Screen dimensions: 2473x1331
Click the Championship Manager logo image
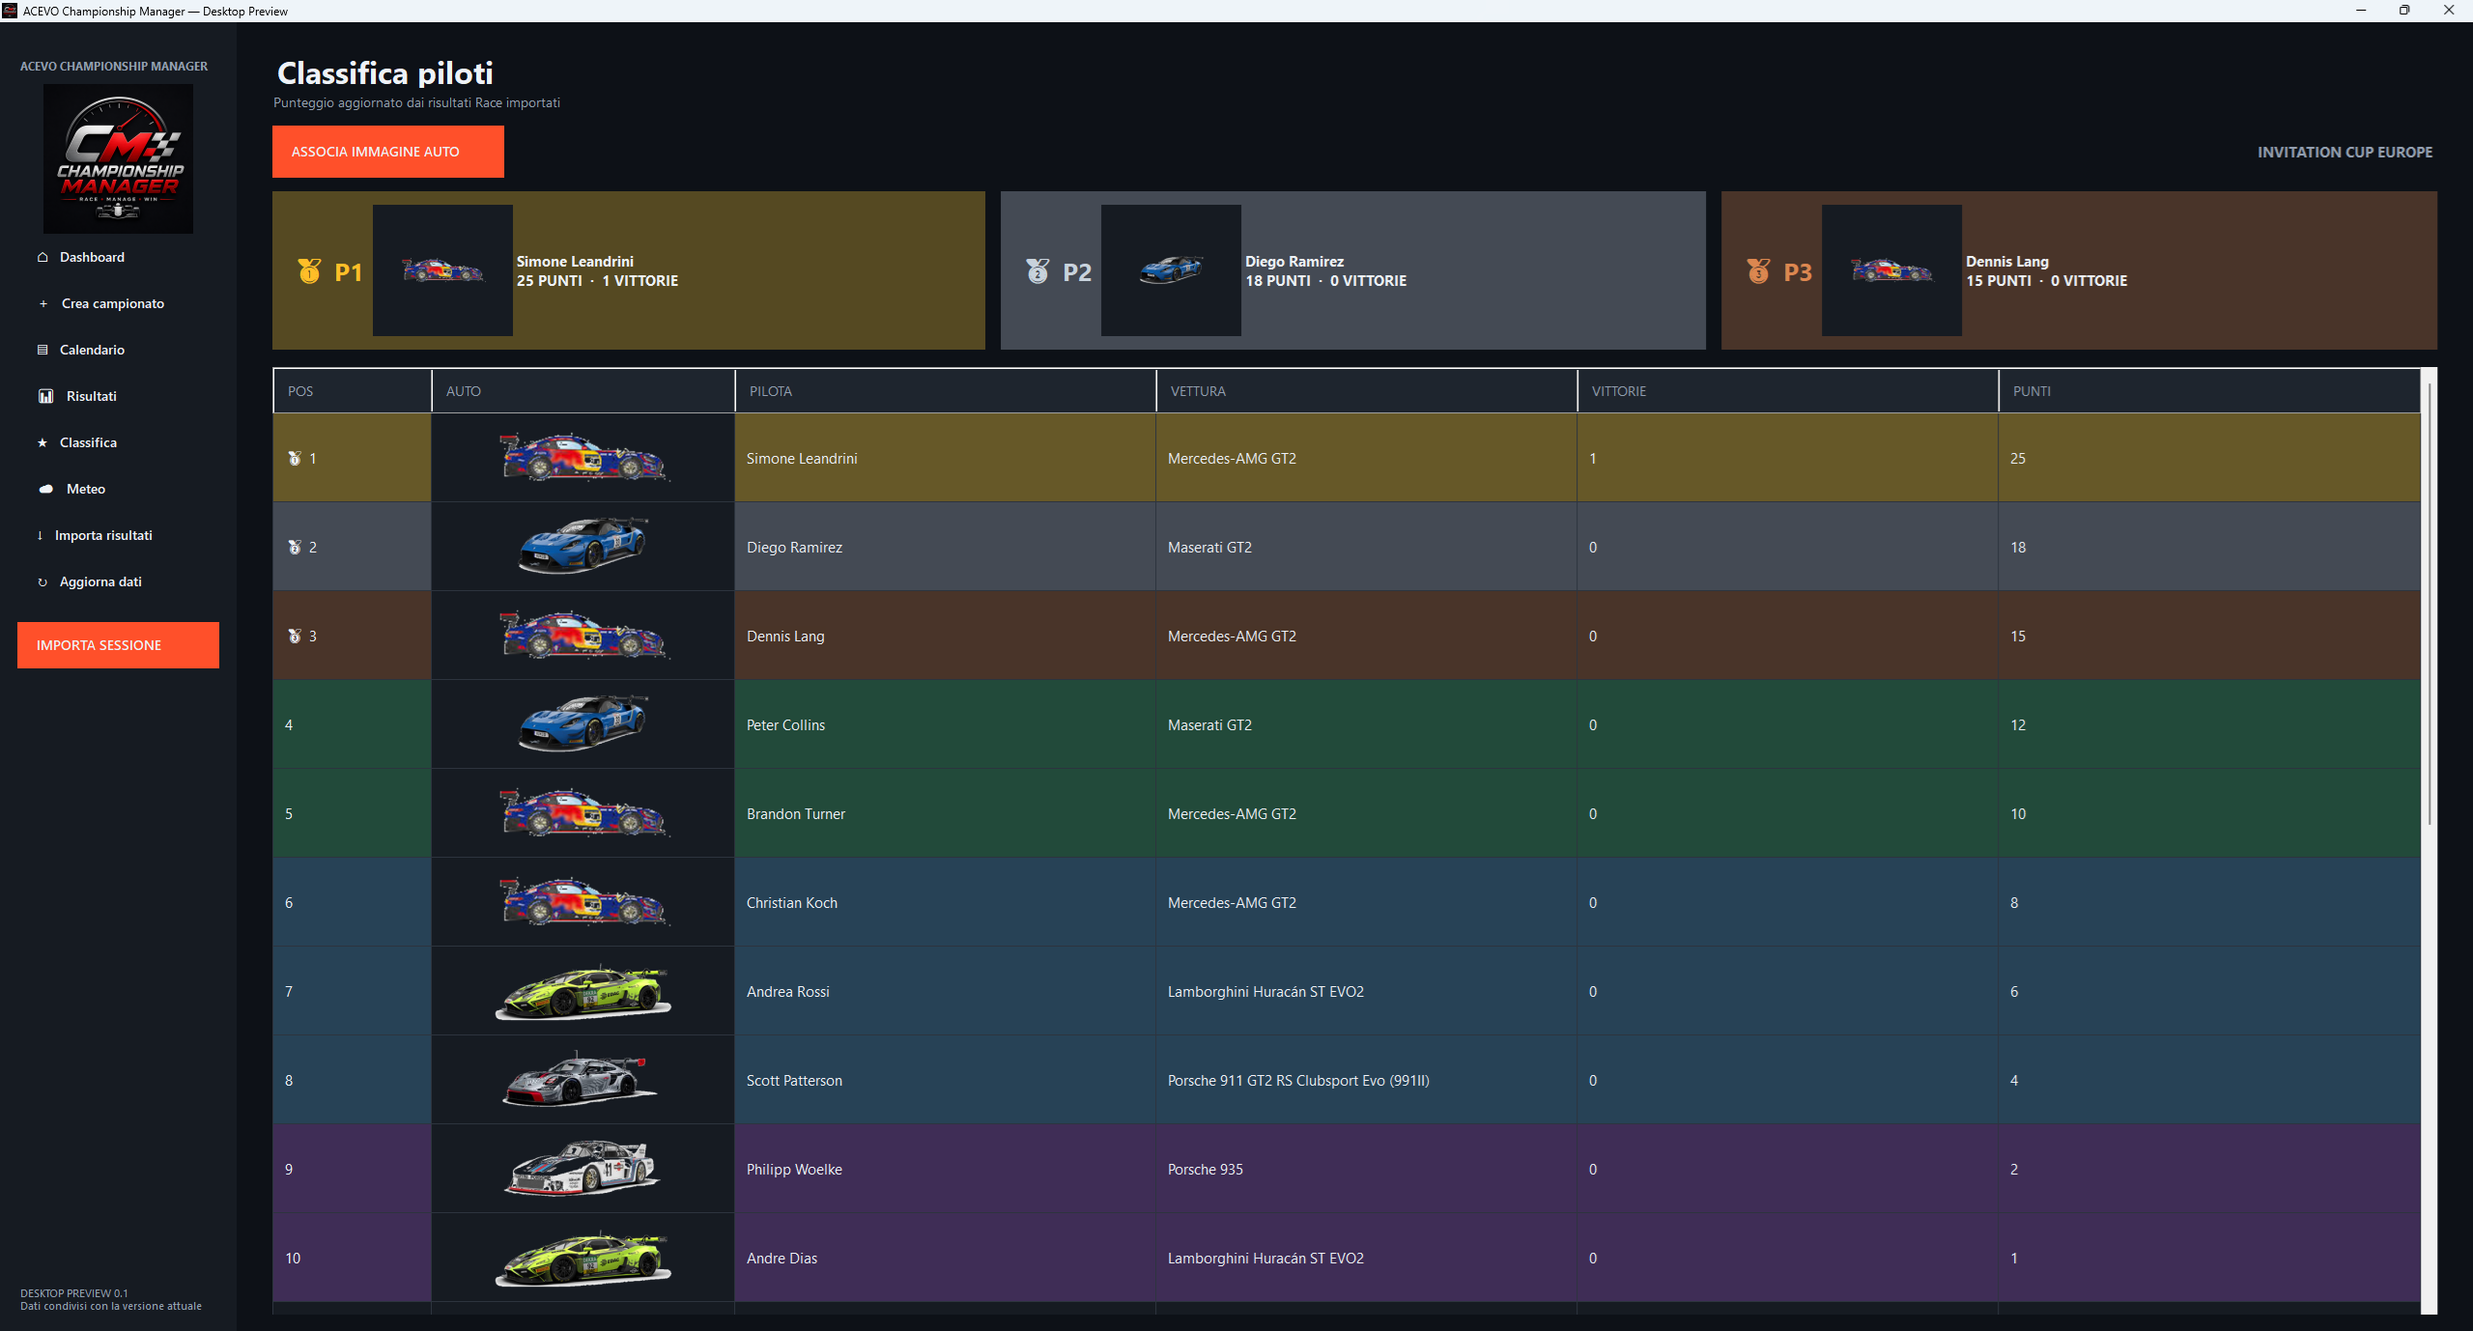click(118, 158)
